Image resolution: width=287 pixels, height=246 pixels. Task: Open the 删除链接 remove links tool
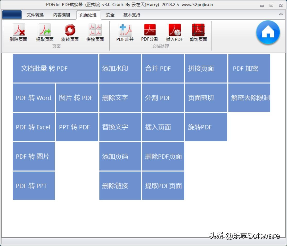(120, 185)
